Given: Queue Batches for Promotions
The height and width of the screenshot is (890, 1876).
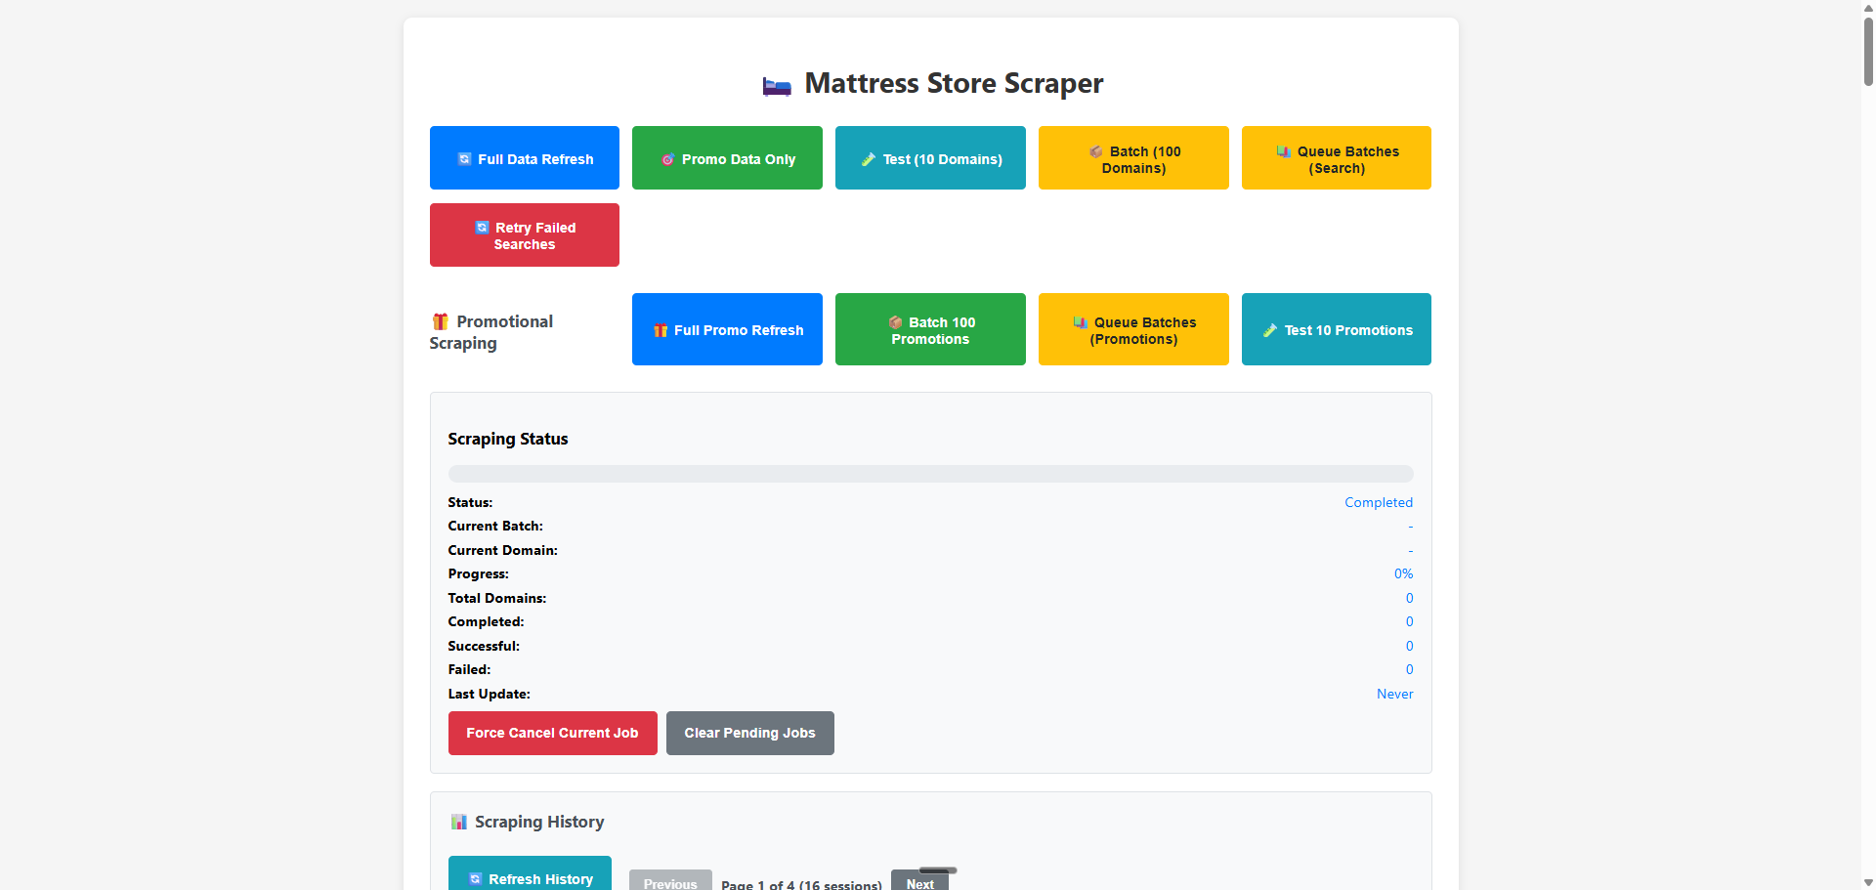Looking at the screenshot, I should (1132, 329).
